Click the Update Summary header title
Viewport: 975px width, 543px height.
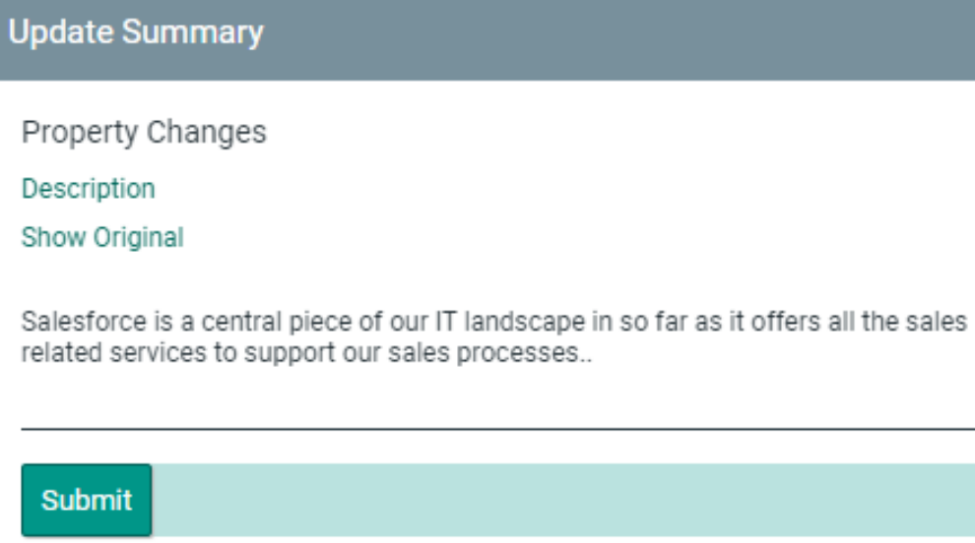pos(136,32)
